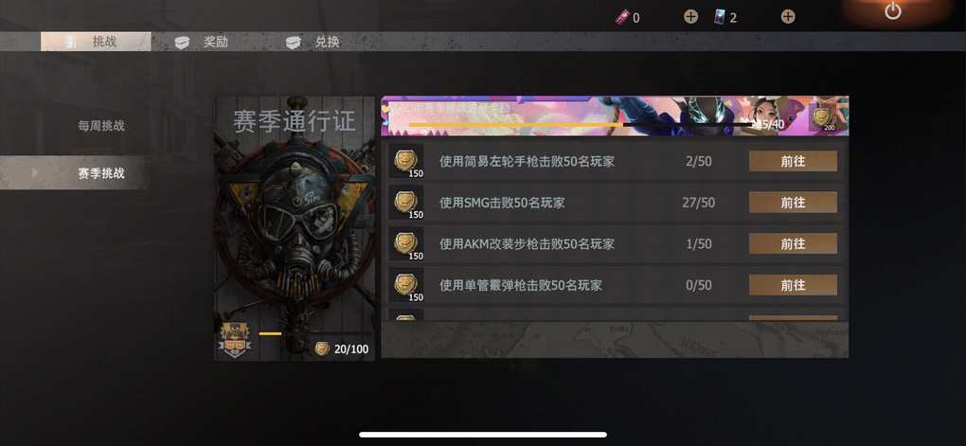Tap the plus icon beside pink ticket count
The image size is (966, 446).
point(690,17)
